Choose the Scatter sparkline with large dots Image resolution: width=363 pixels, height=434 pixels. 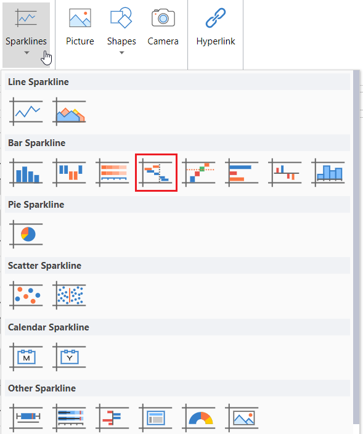pyautogui.click(x=26, y=295)
